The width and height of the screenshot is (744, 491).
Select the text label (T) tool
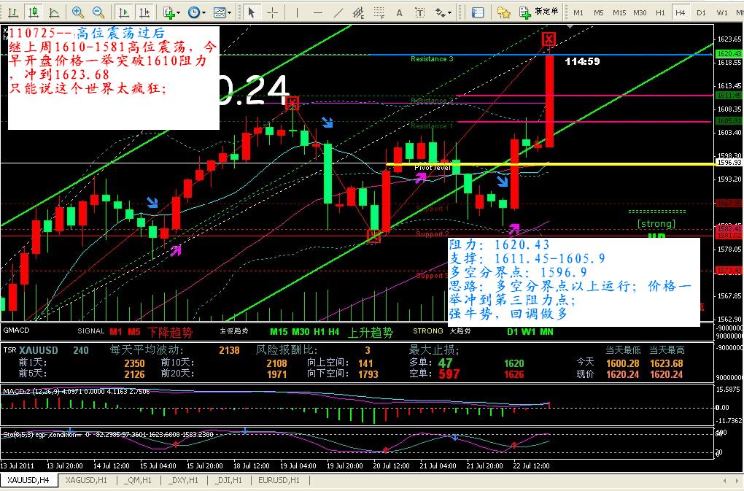(x=419, y=12)
